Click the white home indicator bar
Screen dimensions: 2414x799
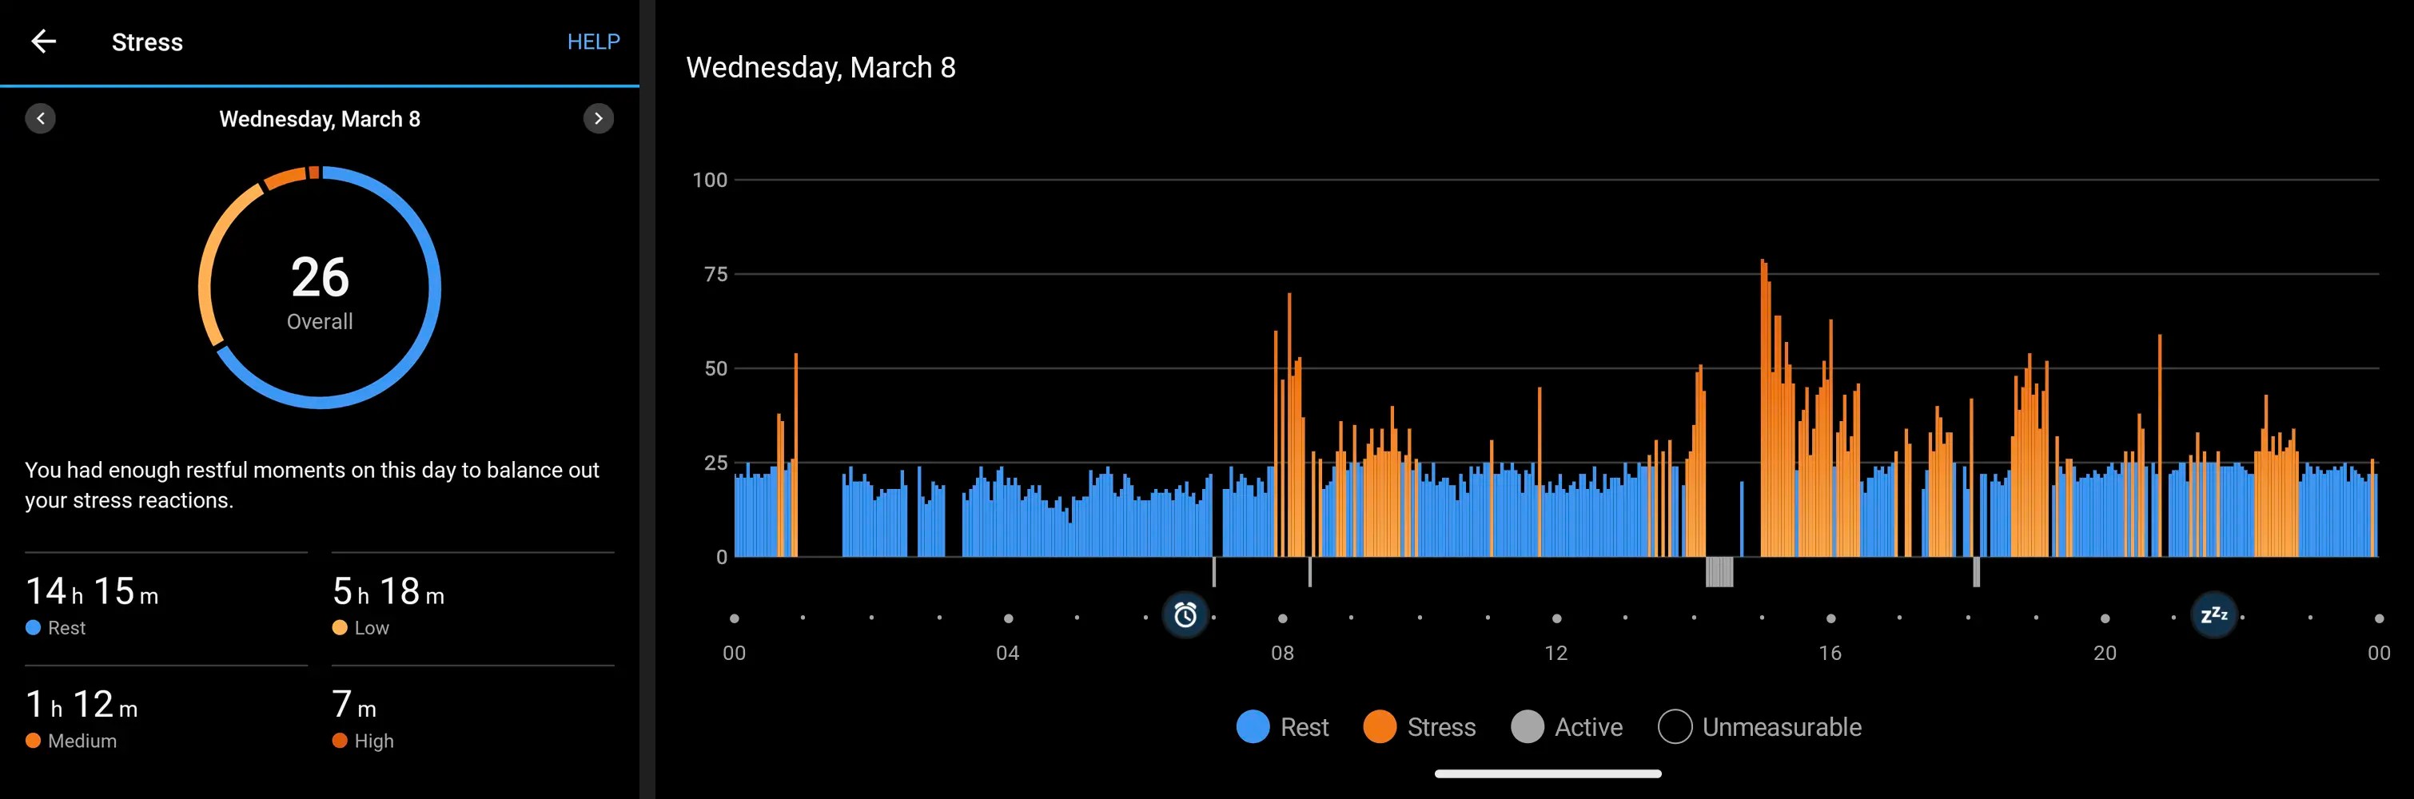pyautogui.click(x=1548, y=773)
